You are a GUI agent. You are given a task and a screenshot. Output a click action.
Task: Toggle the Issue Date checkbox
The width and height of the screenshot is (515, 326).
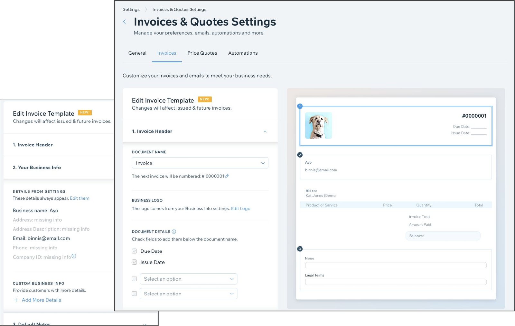coord(135,262)
